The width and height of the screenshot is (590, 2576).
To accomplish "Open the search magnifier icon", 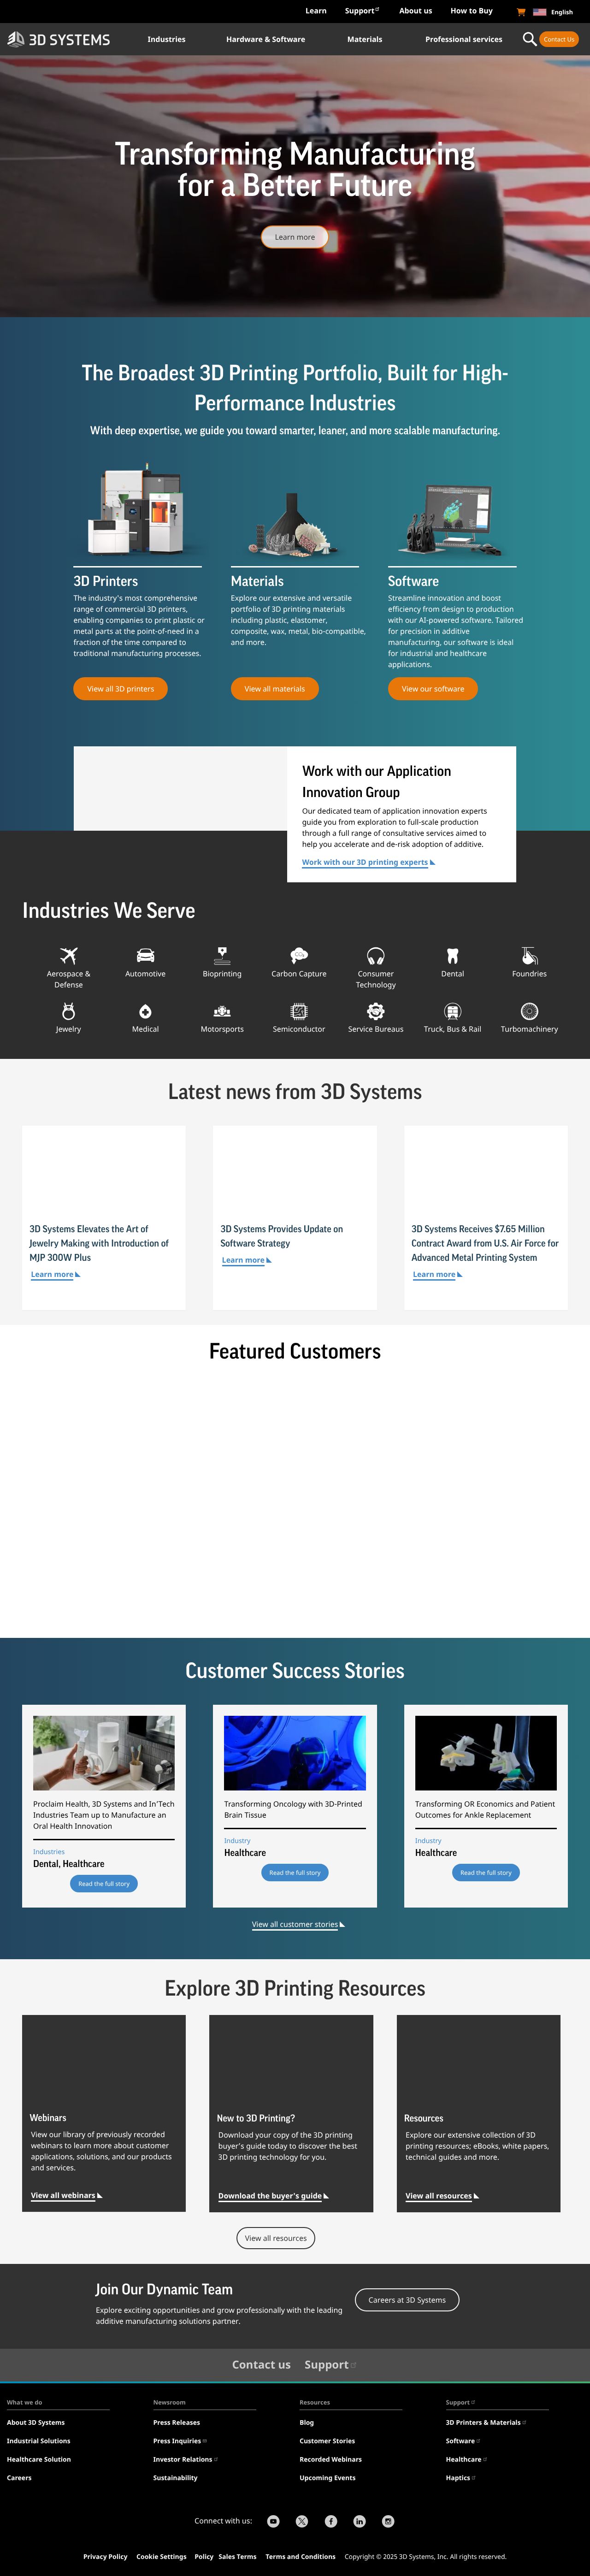I will point(529,39).
